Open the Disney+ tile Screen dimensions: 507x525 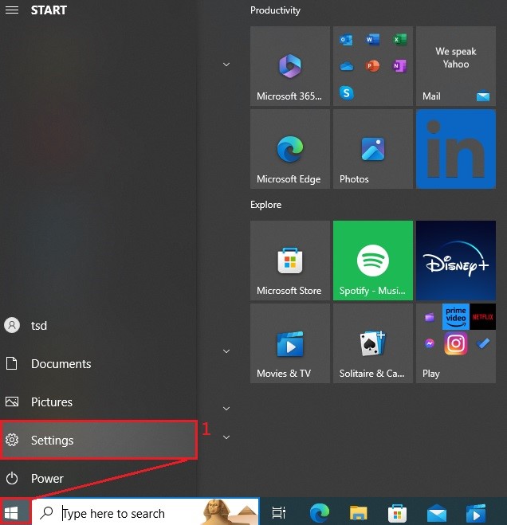[x=456, y=261]
